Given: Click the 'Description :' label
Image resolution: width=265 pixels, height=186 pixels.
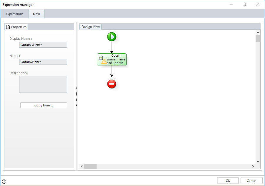Looking at the screenshot, I should 19,73.
